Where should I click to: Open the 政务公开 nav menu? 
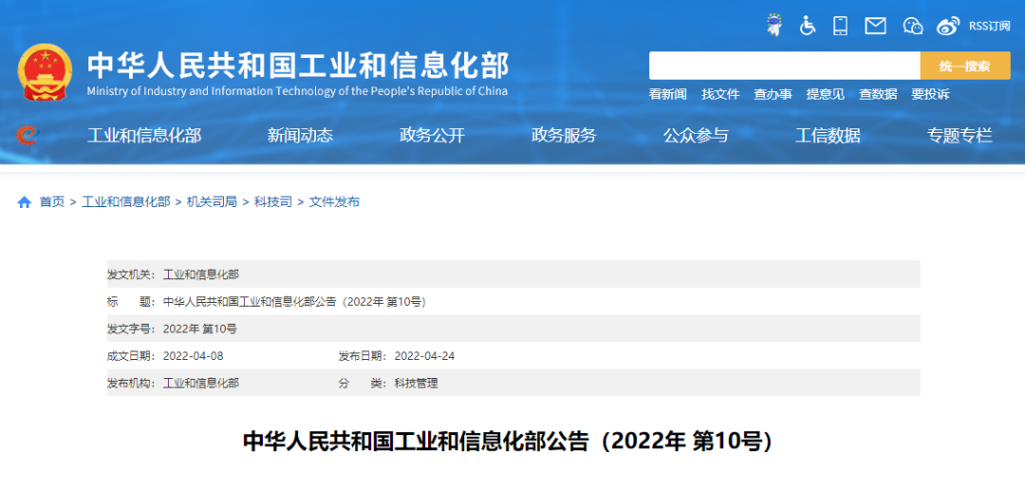click(x=432, y=135)
